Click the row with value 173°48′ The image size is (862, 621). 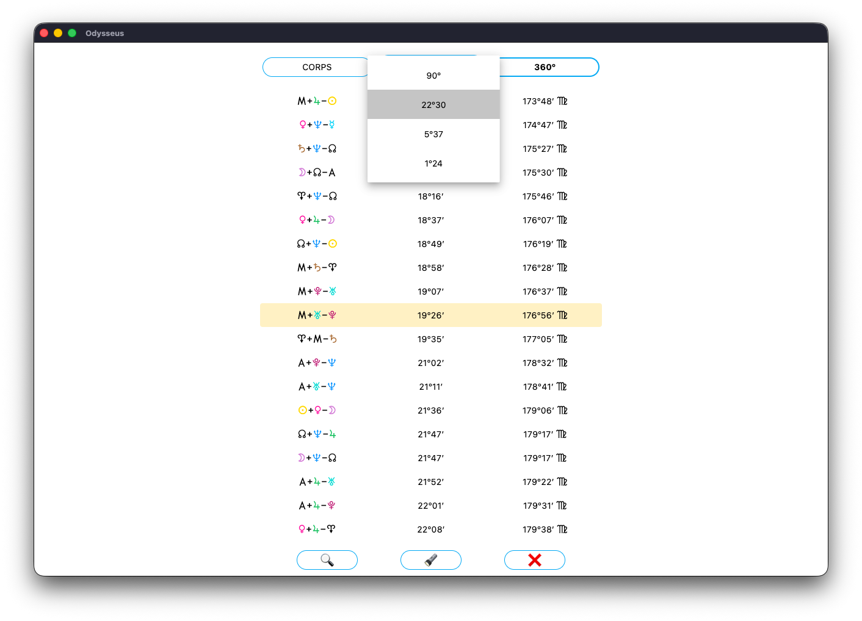tap(544, 101)
